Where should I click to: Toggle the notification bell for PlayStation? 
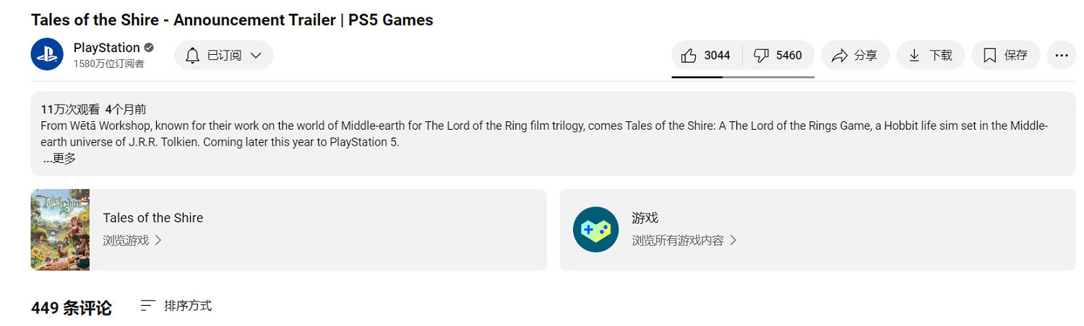click(x=192, y=56)
